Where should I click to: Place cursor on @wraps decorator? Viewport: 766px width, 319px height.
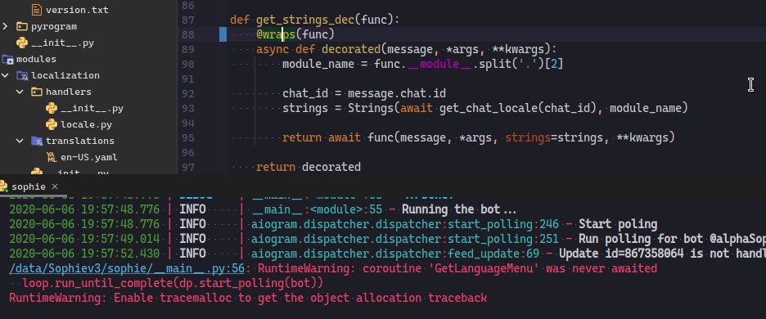click(x=276, y=34)
